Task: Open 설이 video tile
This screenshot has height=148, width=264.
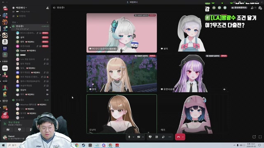Action: point(193,33)
